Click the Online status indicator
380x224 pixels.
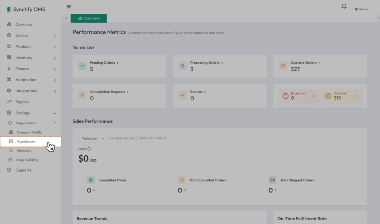(361, 9)
